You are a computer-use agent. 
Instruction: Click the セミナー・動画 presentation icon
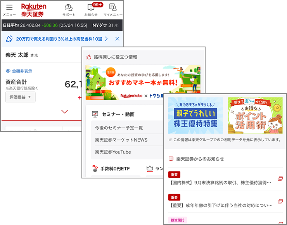point(95,114)
